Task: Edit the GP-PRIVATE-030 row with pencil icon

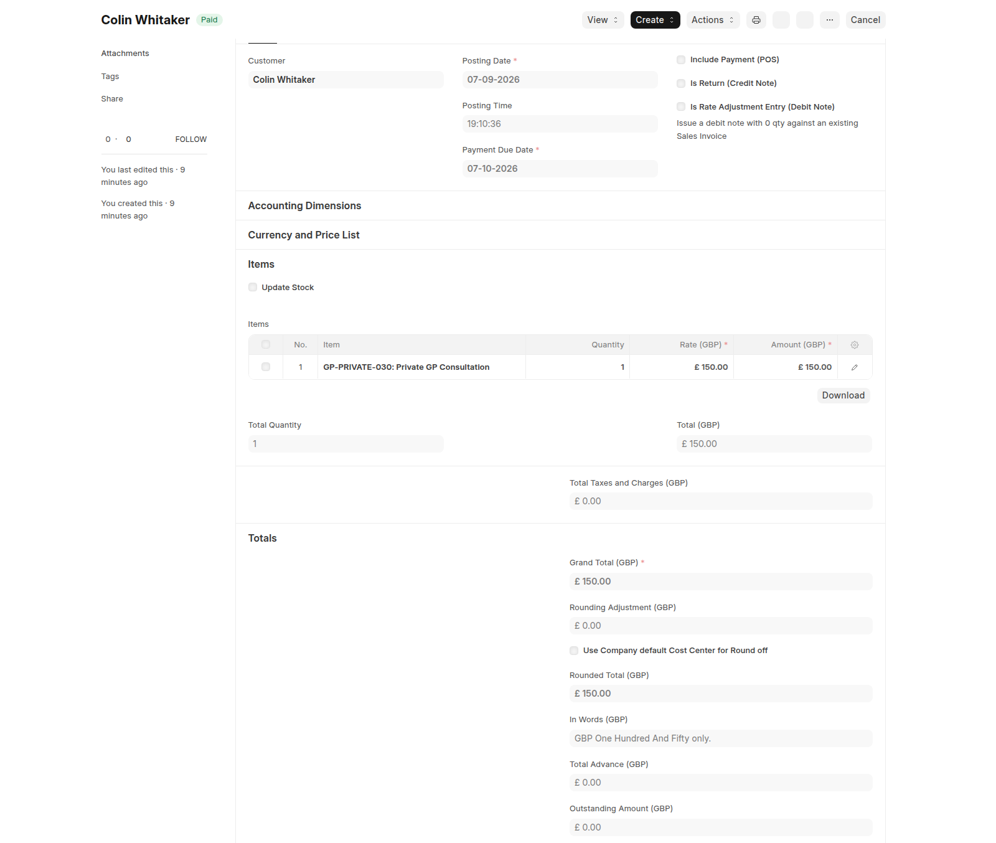Action: [854, 367]
